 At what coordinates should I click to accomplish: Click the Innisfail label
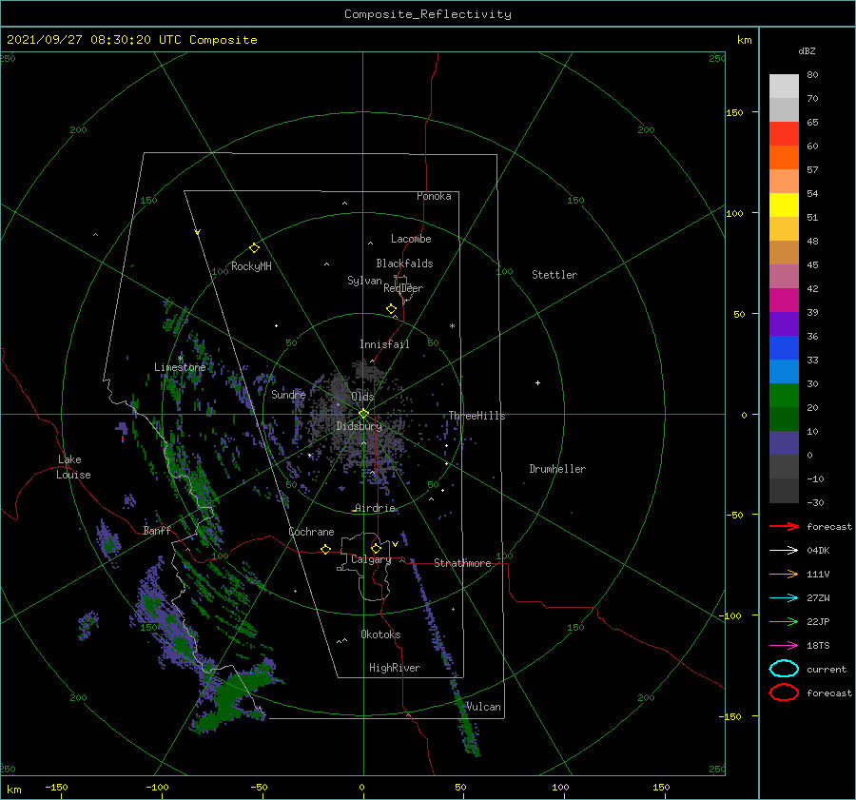pos(384,344)
